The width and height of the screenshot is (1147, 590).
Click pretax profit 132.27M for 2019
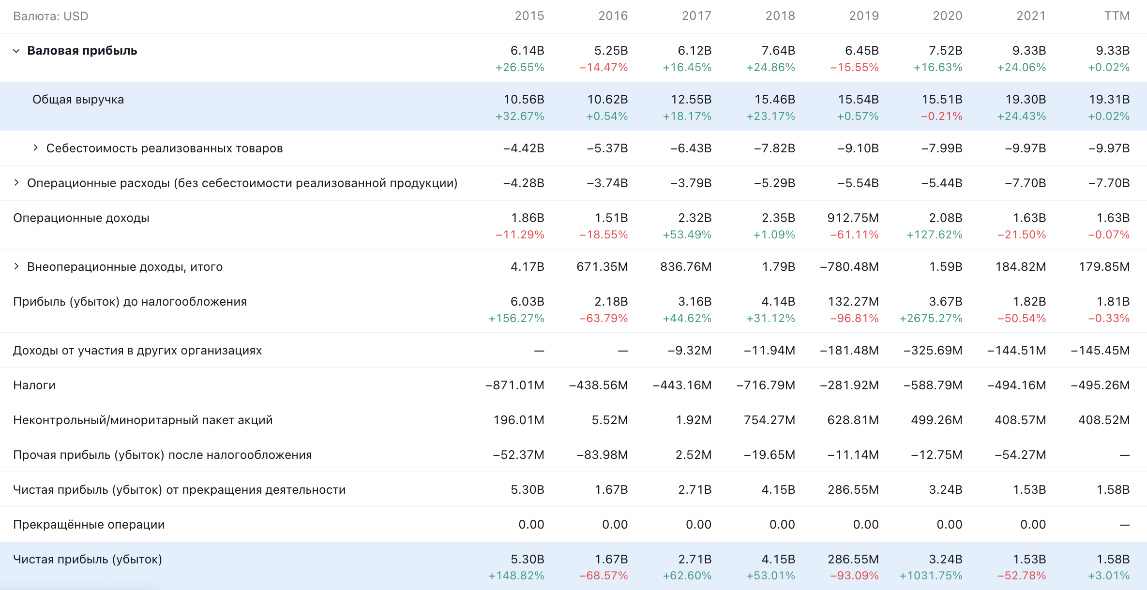click(853, 302)
